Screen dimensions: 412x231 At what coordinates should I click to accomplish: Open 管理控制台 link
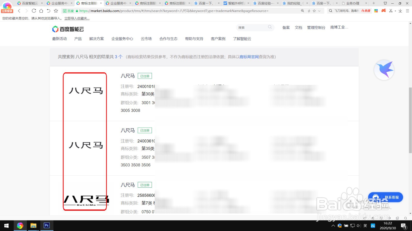pyautogui.click(x=316, y=27)
